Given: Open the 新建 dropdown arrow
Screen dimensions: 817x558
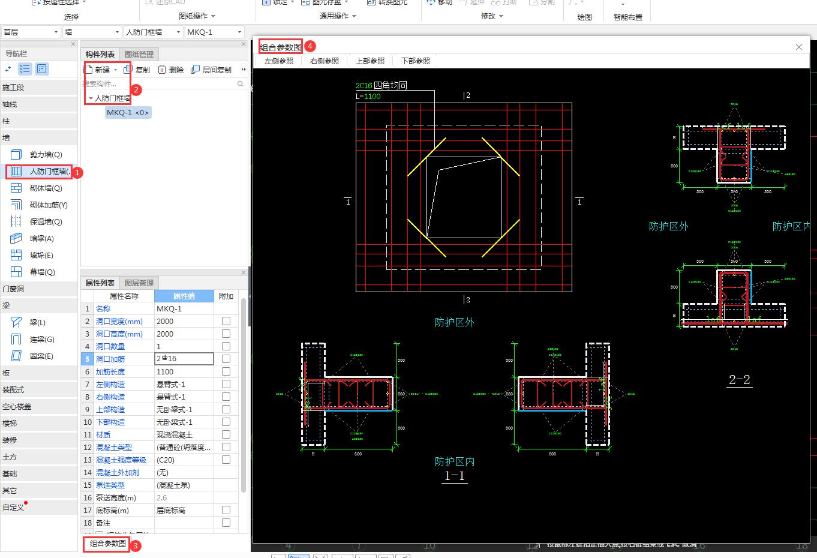Looking at the screenshot, I should point(116,70).
